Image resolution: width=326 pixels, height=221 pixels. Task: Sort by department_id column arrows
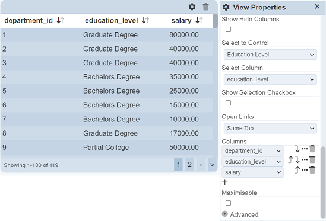pos(61,20)
